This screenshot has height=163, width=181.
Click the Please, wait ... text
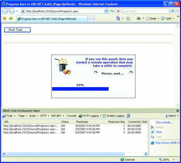pyautogui.click(x=113, y=73)
